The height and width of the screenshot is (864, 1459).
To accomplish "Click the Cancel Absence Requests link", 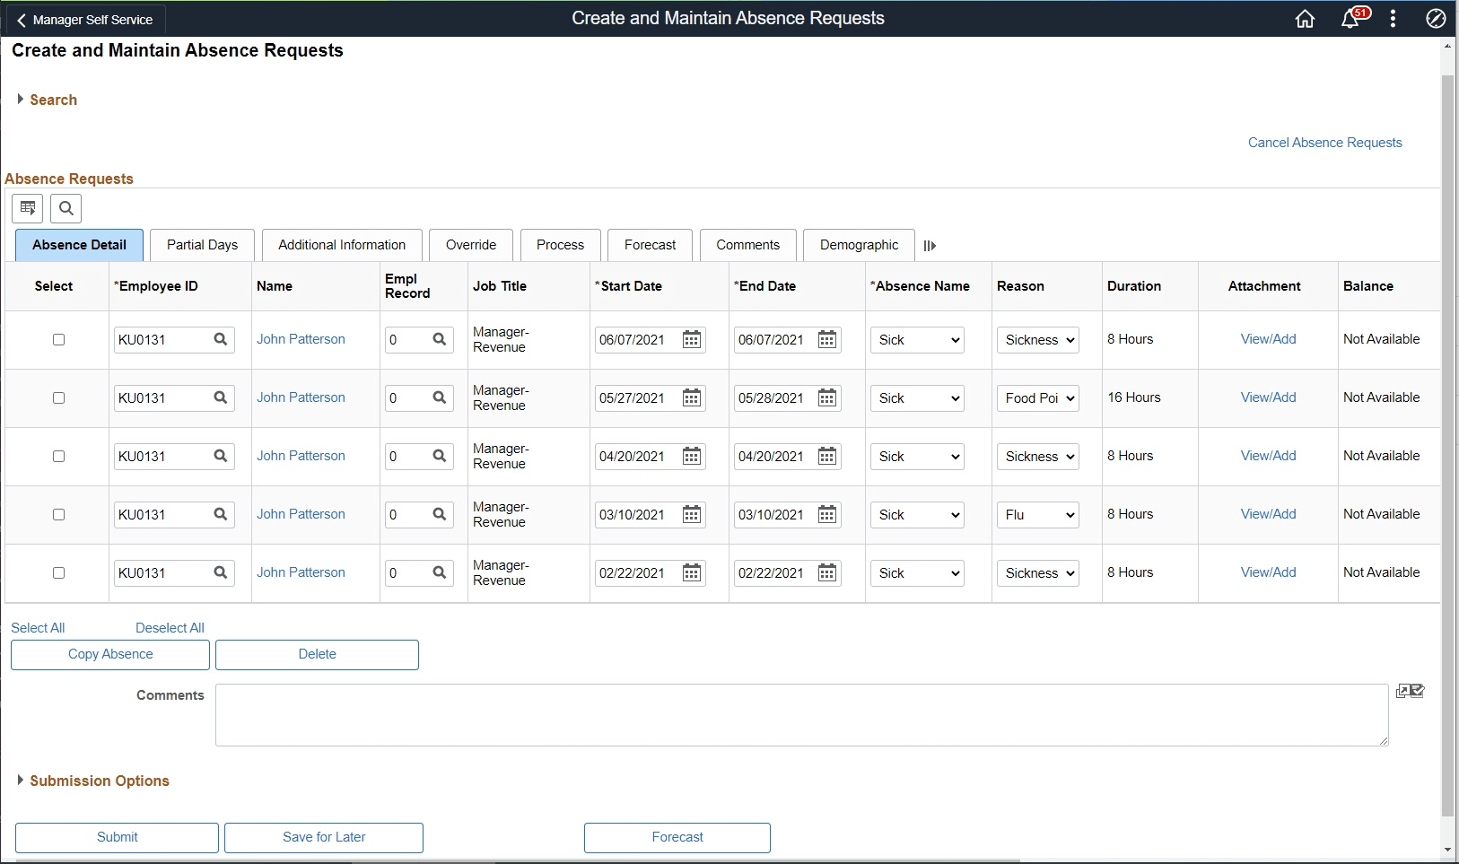I will 1324,142.
